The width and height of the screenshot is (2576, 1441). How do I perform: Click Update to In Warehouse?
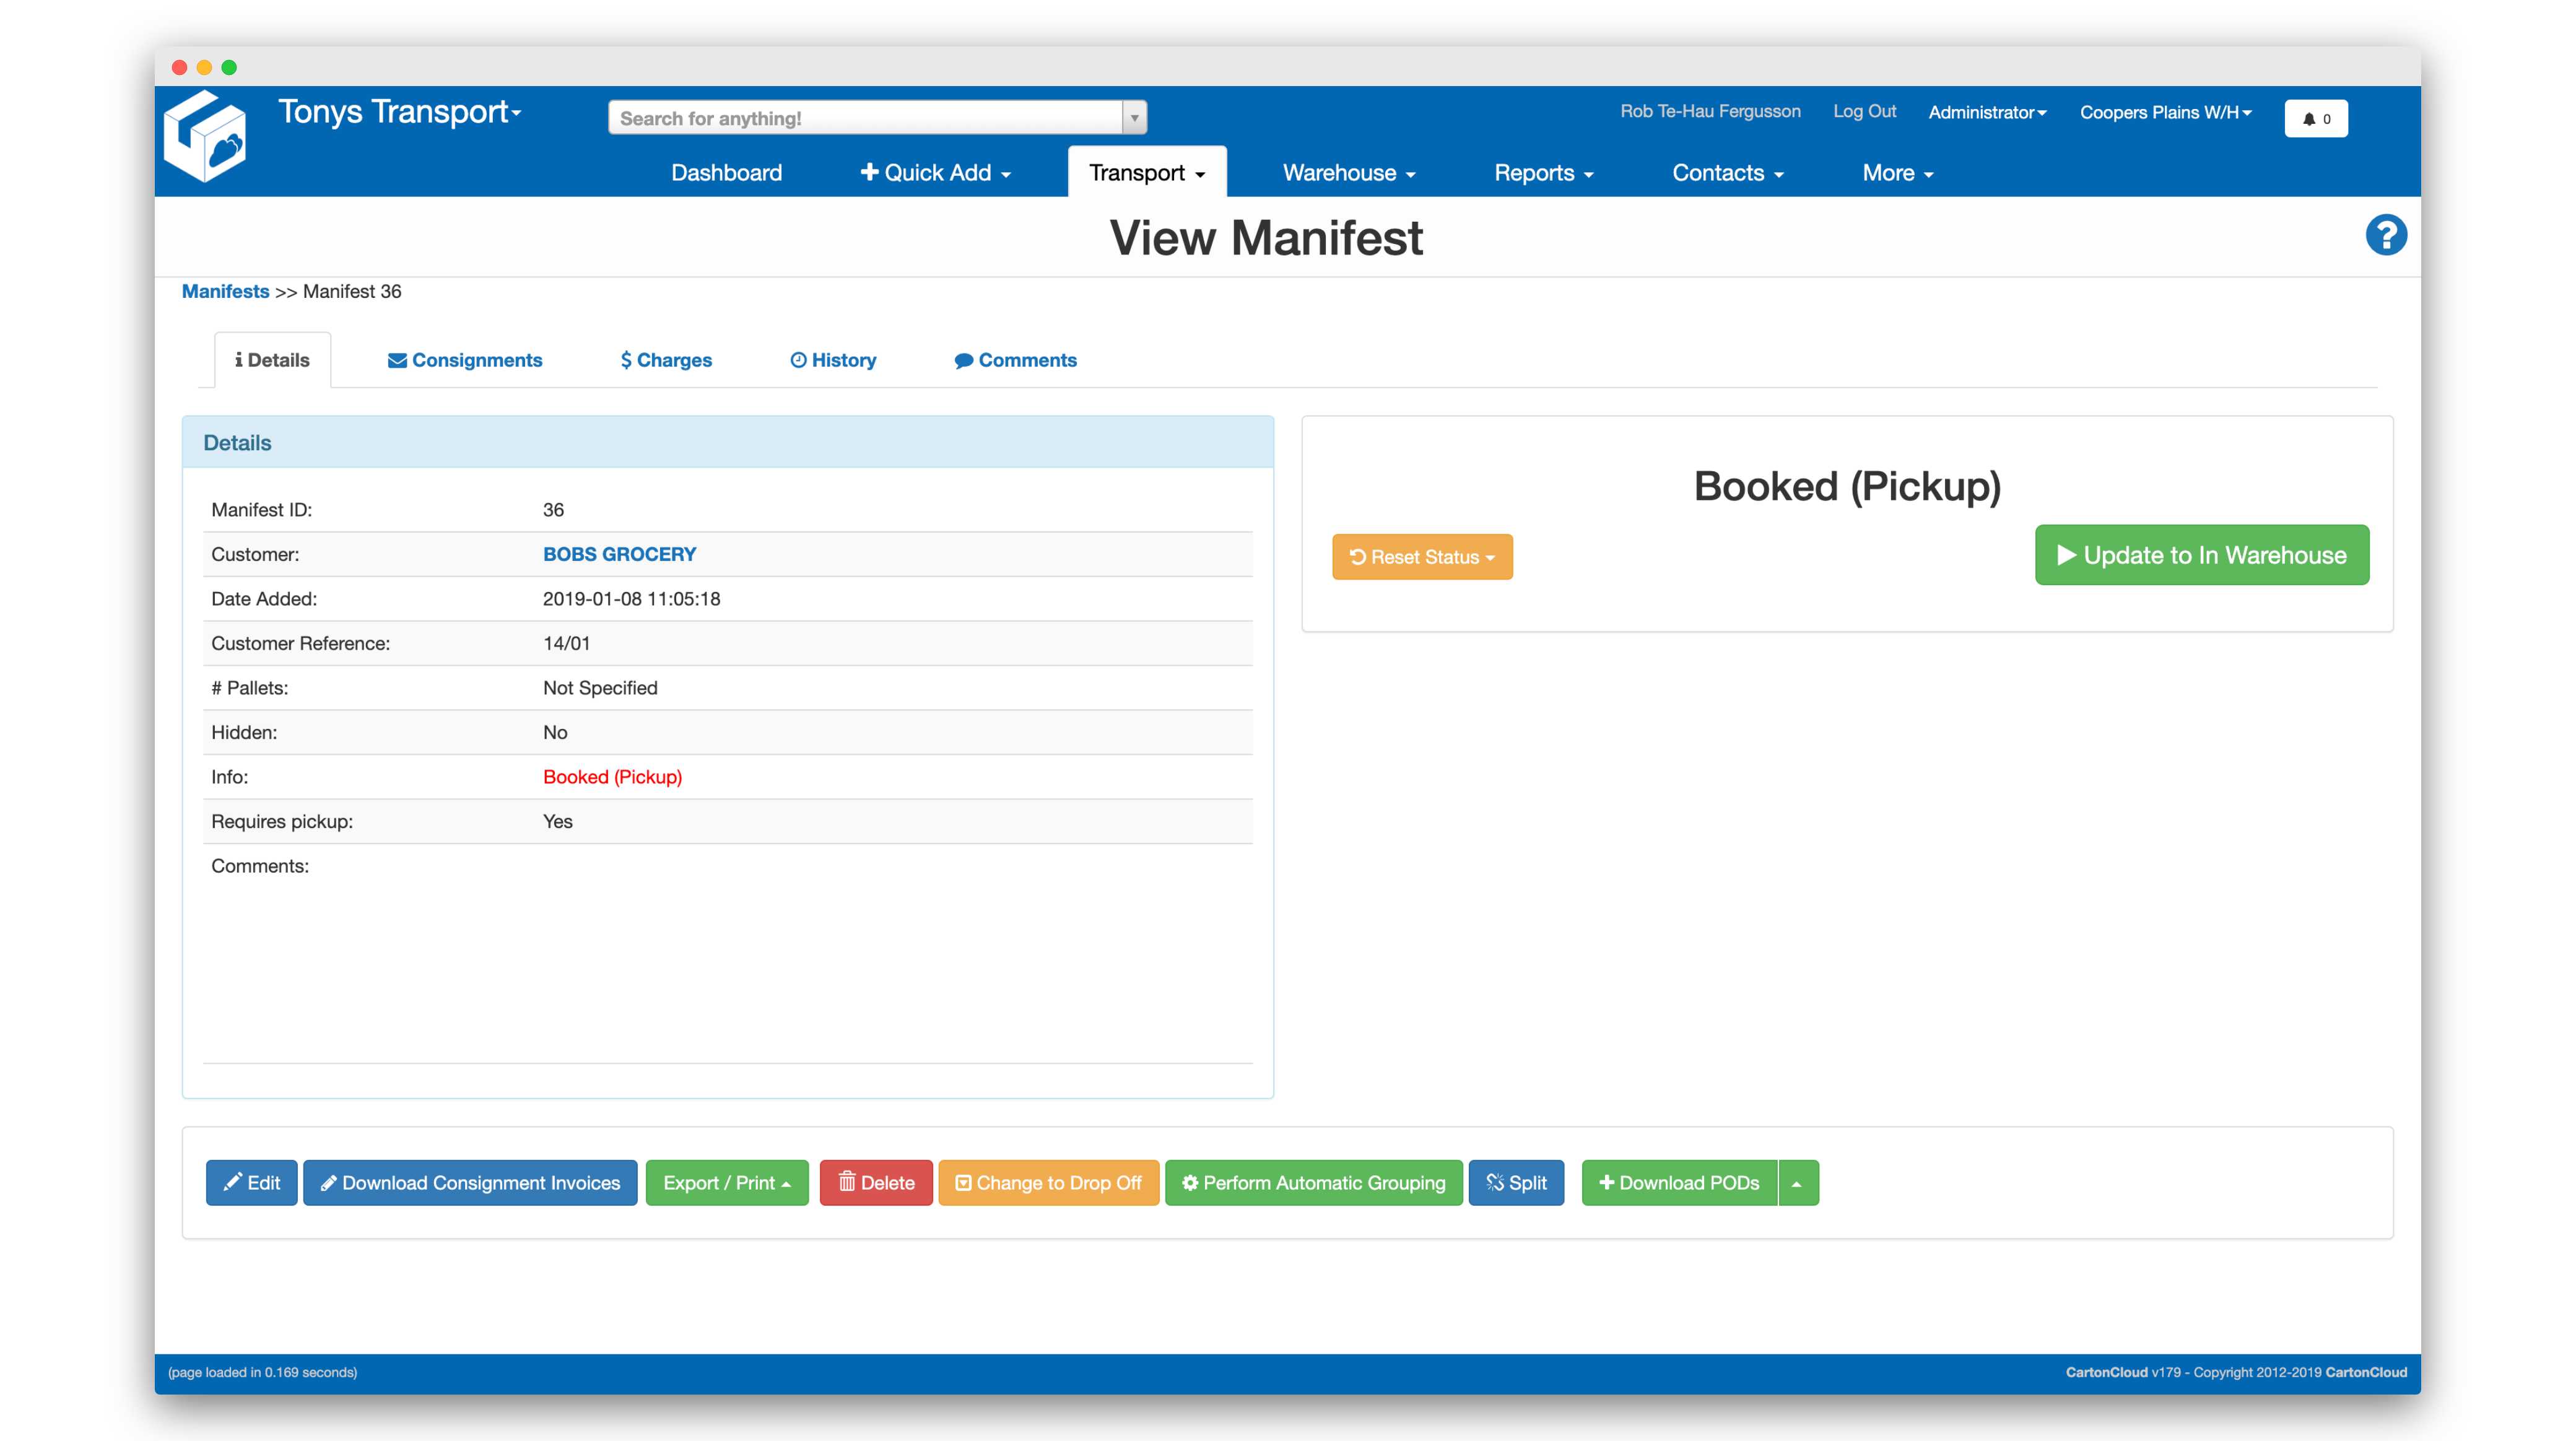click(x=2202, y=555)
